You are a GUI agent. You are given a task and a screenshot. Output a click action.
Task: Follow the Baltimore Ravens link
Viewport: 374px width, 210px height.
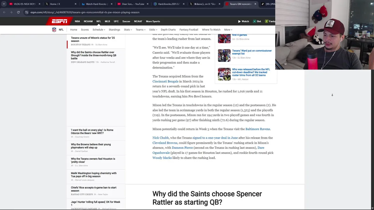point(258,129)
